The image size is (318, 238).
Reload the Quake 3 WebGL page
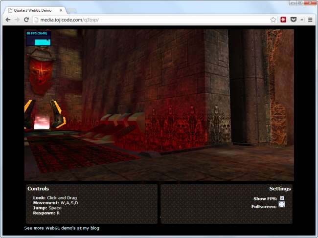point(26,20)
